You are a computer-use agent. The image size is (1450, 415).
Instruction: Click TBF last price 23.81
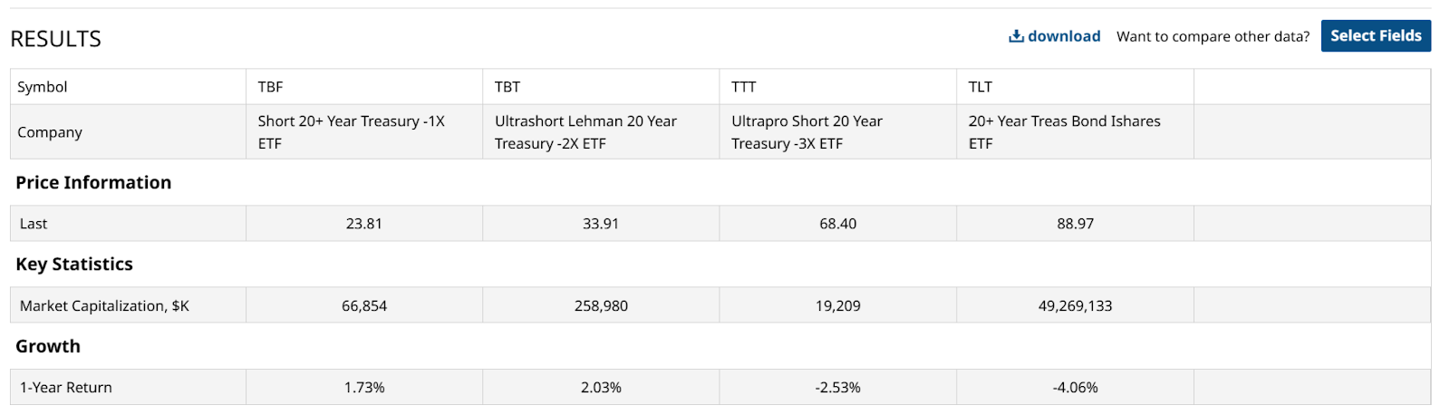point(363,224)
